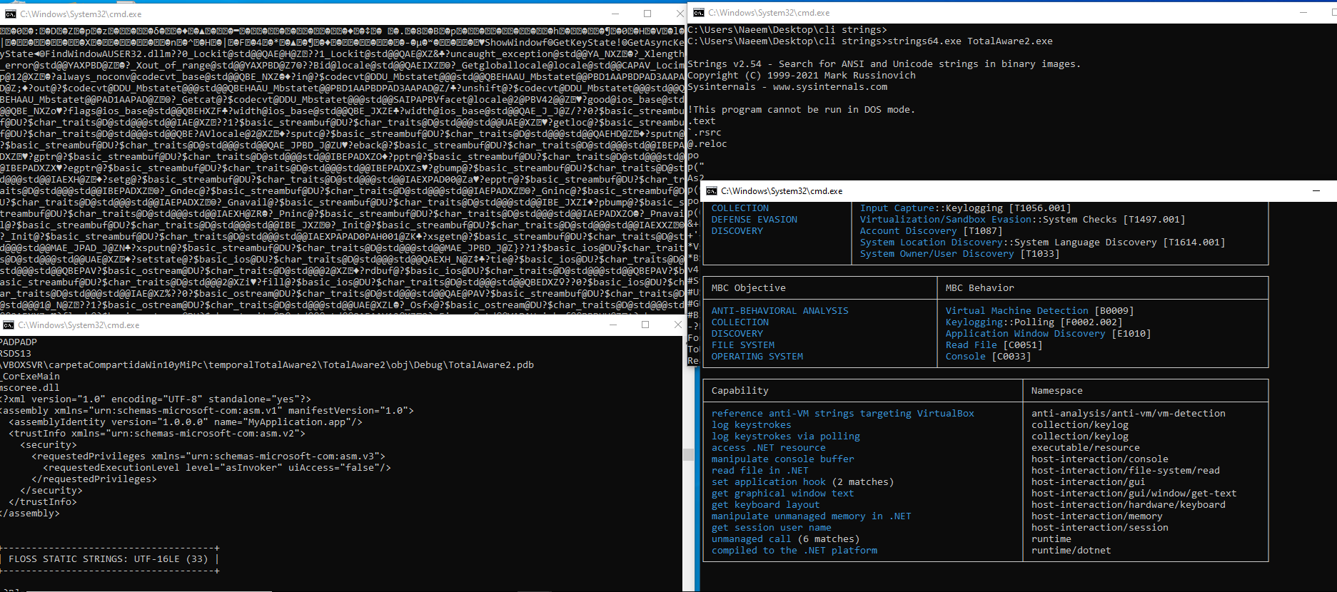
Task: Click the 'RSDS13' string
Action: point(16,354)
